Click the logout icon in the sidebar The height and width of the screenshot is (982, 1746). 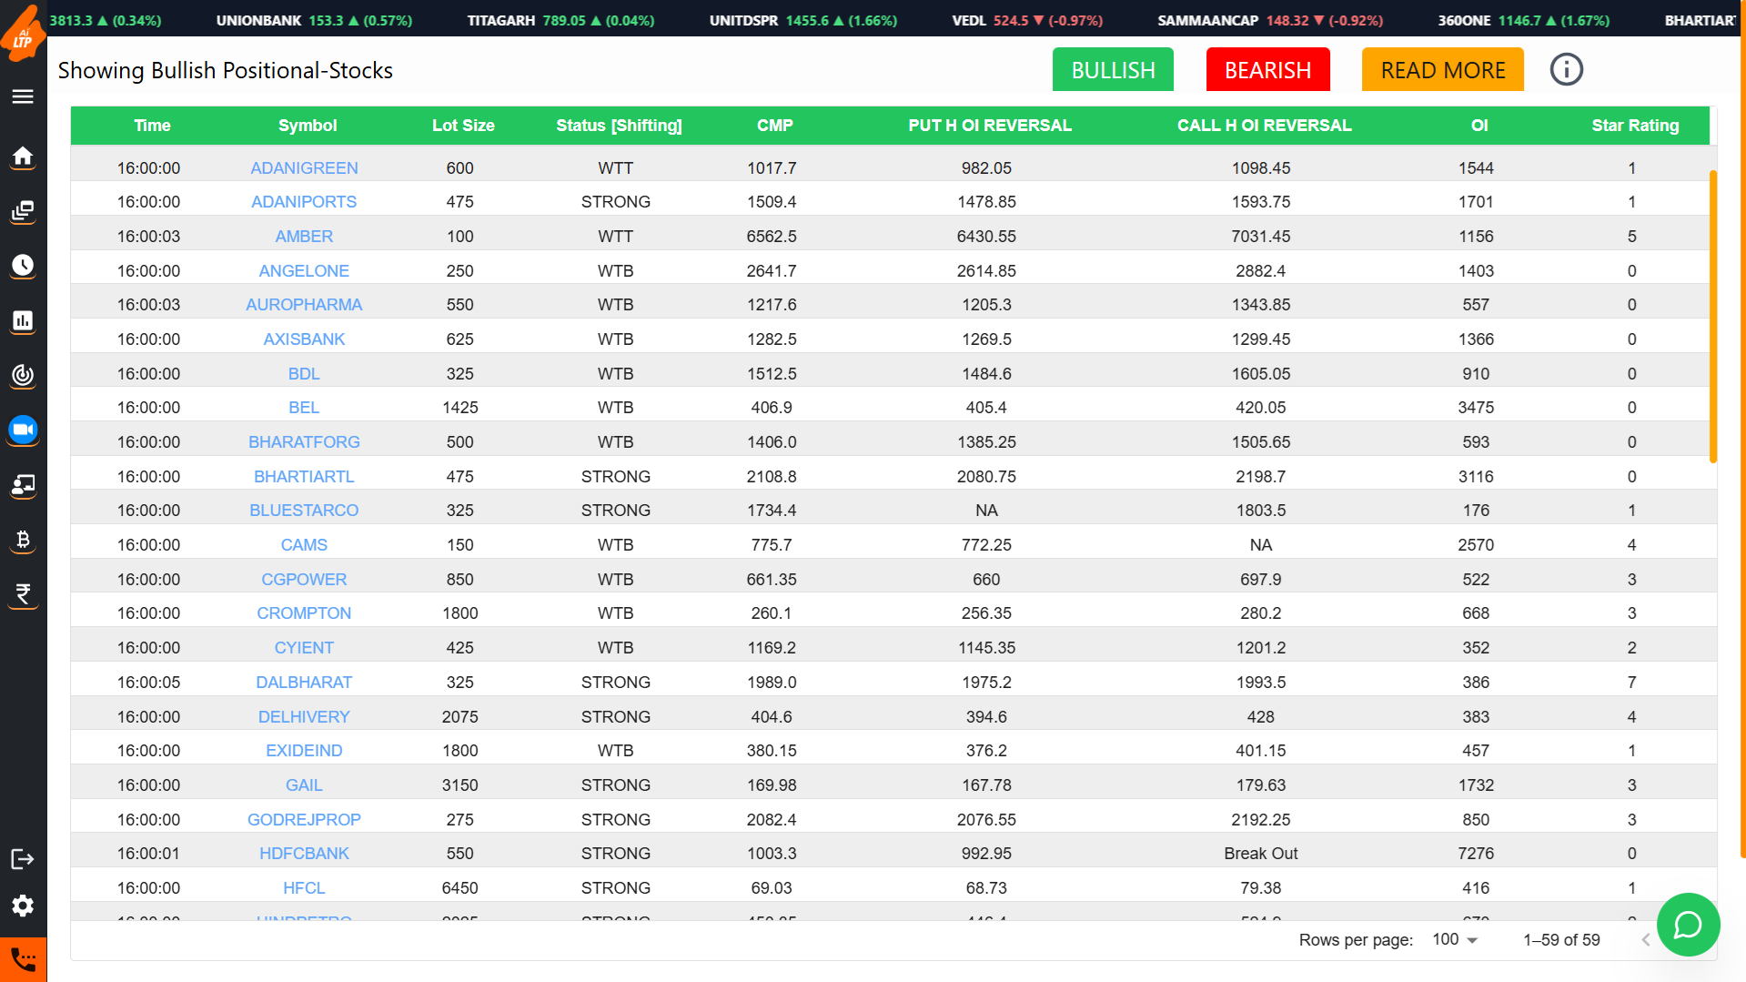click(x=23, y=857)
